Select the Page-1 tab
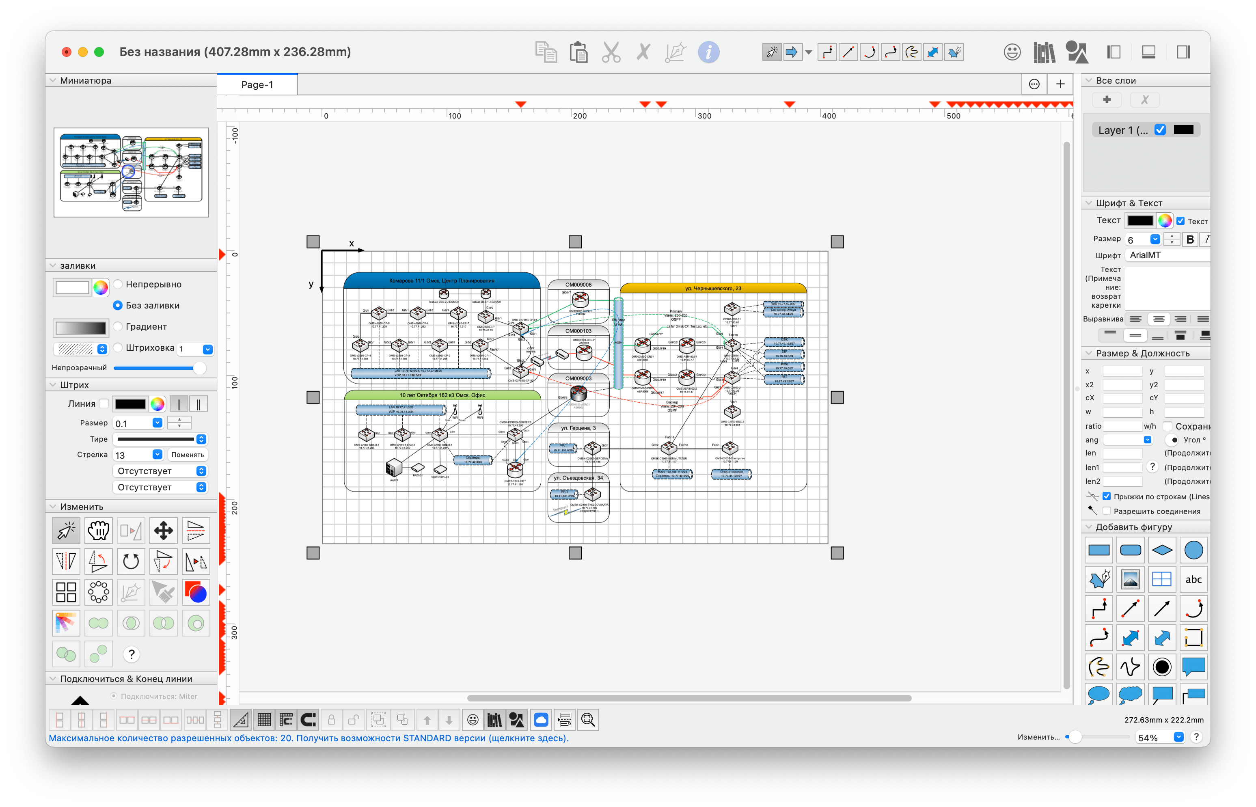The height and width of the screenshot is (807, 1256). click(x=257, y=85)
